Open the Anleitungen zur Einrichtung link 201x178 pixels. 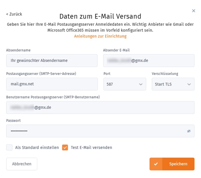(x=100, y=36)
